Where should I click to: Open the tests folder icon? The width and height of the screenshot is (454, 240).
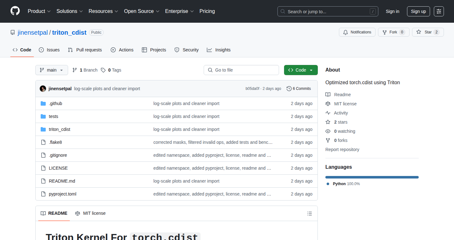click(43, 116)
